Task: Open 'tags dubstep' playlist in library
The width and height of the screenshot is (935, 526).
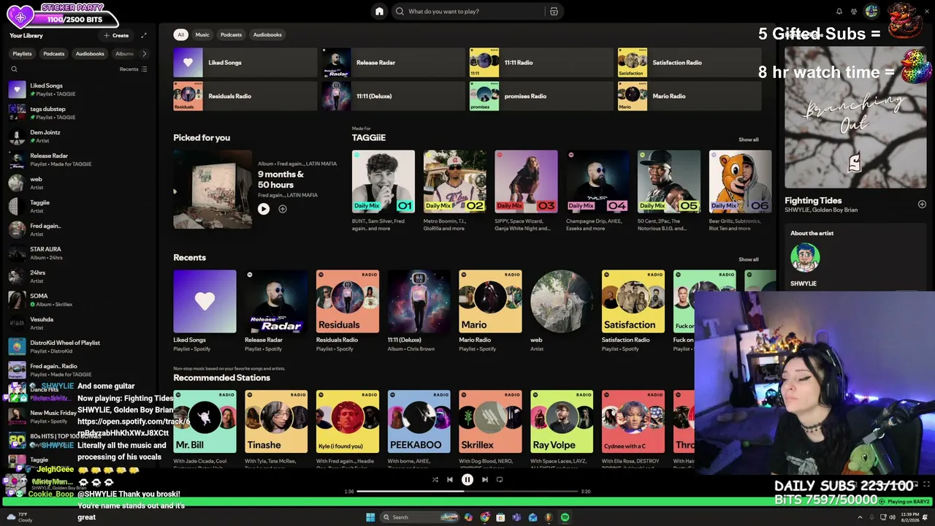Action: coord(79,113)
